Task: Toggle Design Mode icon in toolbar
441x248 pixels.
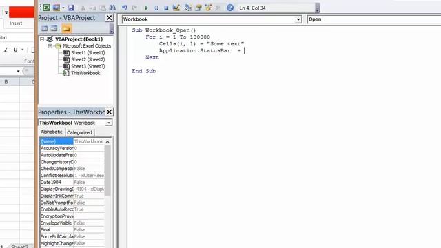Action: pyautogui.click(x=176, y=8)
